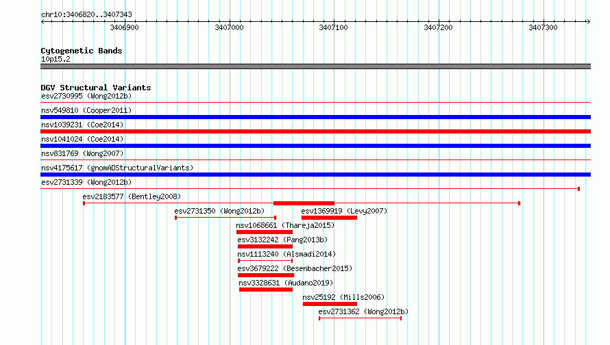Open esv2731362 (Wong2012b) label

pos(363,311)
